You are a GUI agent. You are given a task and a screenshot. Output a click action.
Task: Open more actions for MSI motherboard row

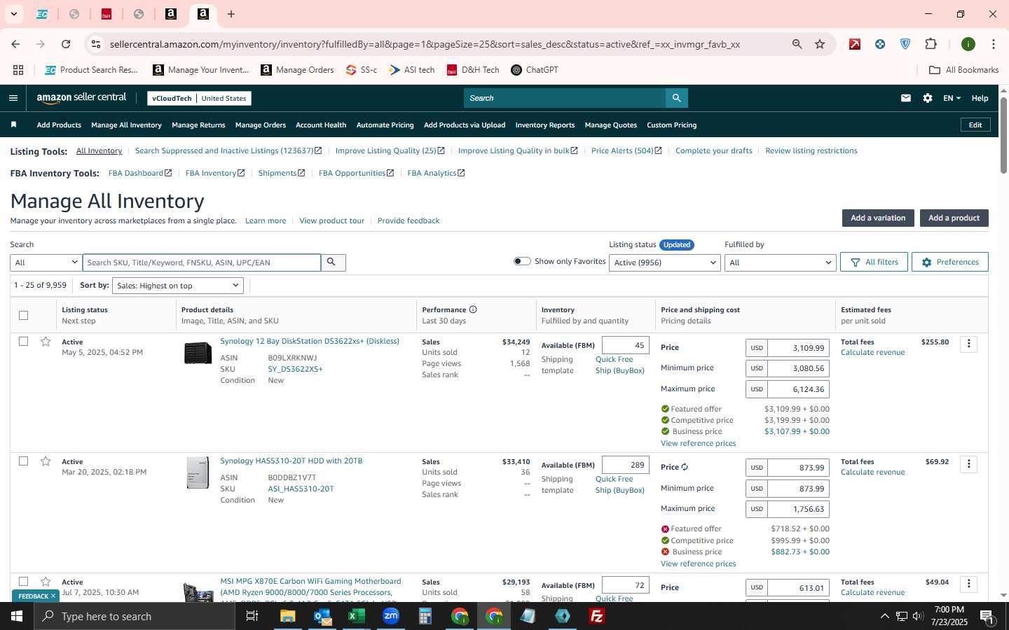(x=969, y=584)
